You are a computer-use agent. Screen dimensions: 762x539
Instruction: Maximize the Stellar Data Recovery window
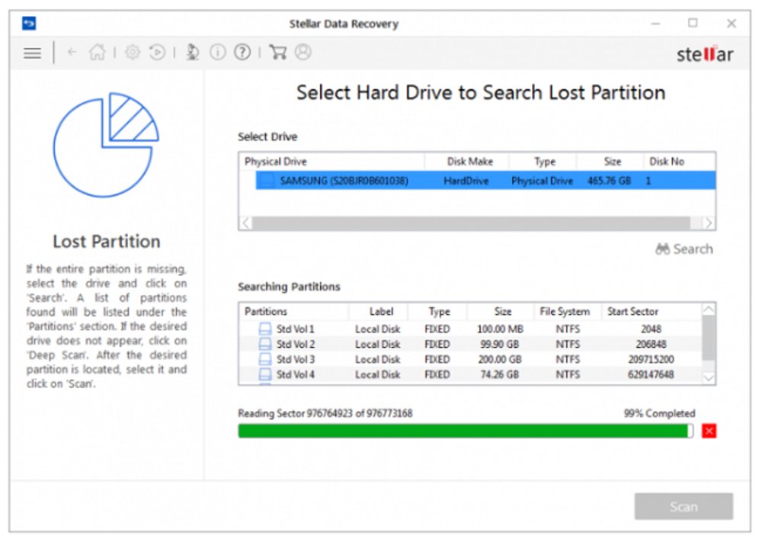tap(693, 23)
